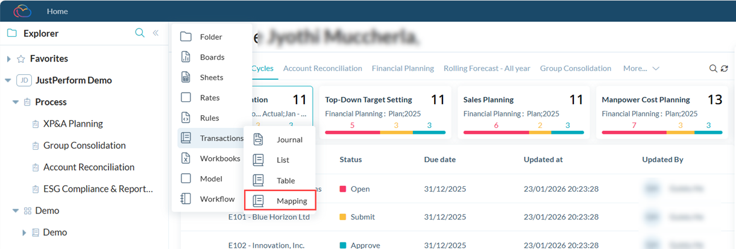736x249 pixels.
Task: Click the refresh icon beside the tabs
Action: 724,69
